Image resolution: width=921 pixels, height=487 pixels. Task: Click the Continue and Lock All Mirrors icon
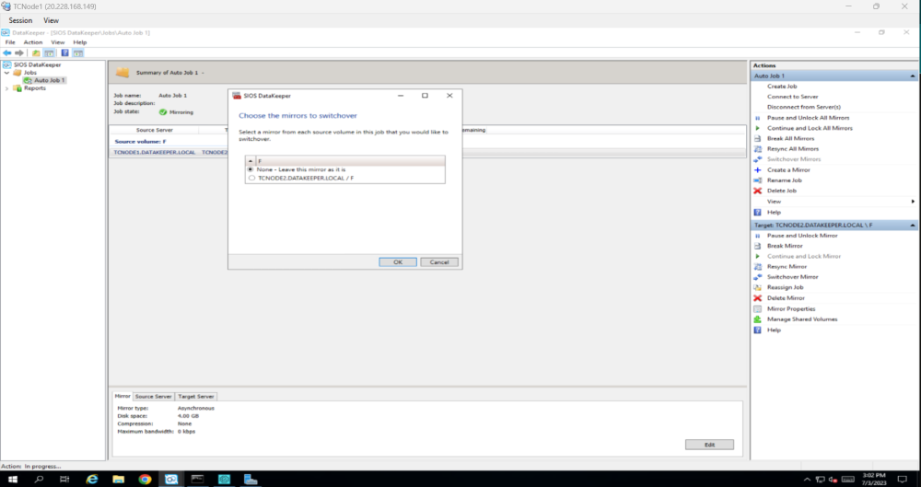pyautogui.click(x=758, y=128)
